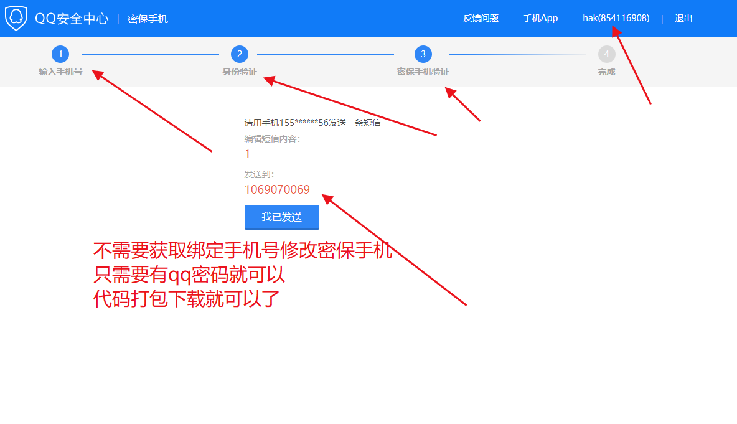Select step 3 circle for 密保手机验证
The image size is (737, 424).
pyautogui.click(x=423, y=54)
